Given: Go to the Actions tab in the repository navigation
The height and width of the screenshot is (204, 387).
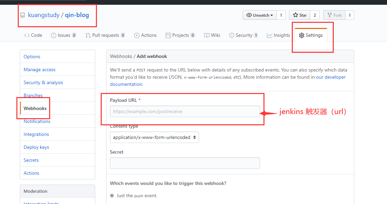Looking at the screenshot, I should click(145, 35).
